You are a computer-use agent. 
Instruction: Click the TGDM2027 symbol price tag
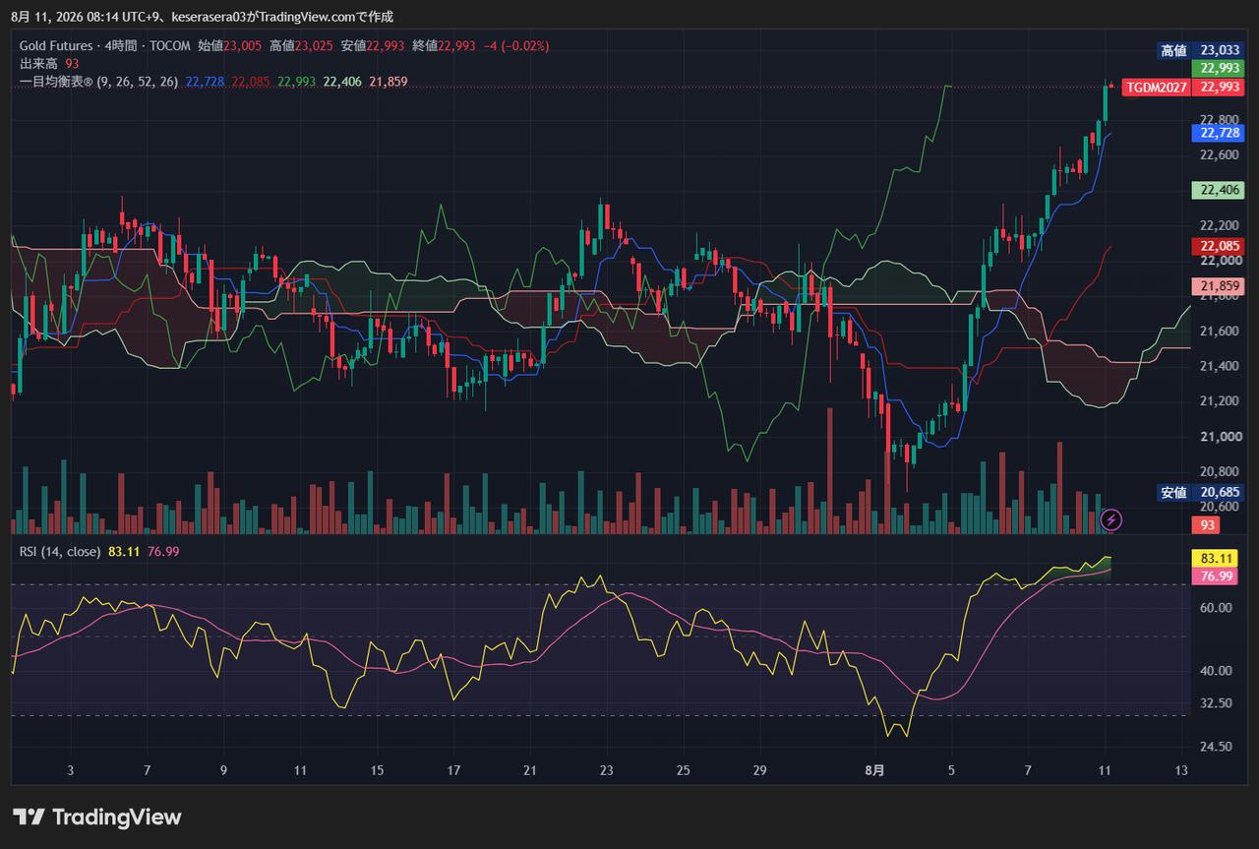[x=1156, y=87]
